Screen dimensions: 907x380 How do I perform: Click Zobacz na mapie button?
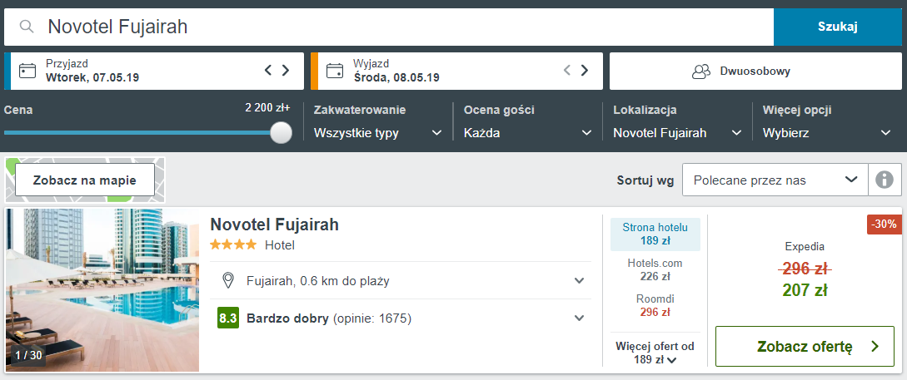(x=84, y=180)
